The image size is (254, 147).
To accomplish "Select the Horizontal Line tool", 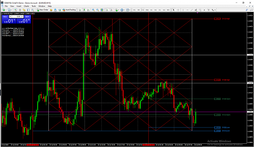I will coord(187,10).
